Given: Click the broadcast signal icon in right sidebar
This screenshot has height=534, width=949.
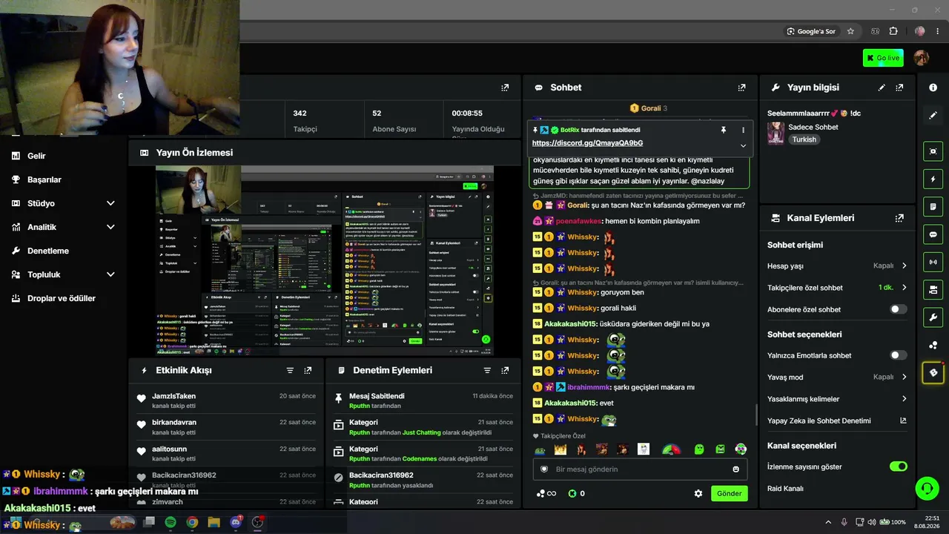Looking at the screenshot, I should pyautogui.click(x=933, y=262).
